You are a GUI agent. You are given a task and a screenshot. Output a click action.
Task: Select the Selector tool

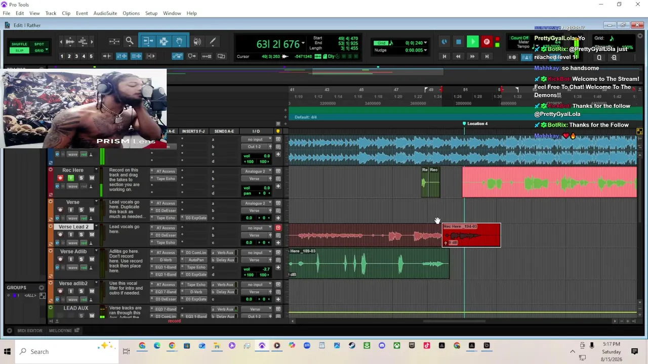(x=164, y=41)
